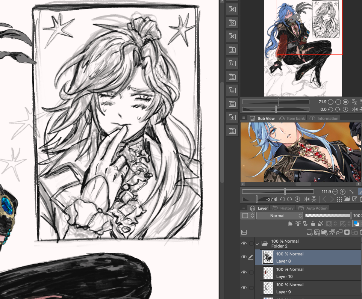The image size is (362, 299).
Task: Open the Normal blending mode dropdown
Action: [x=279, y=216]
